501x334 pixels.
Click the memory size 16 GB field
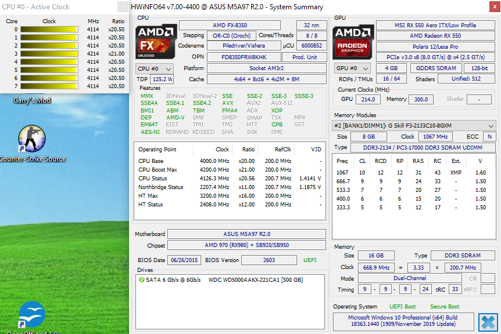point(376,256)
